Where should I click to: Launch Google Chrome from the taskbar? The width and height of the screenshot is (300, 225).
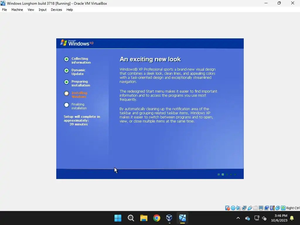157,218
